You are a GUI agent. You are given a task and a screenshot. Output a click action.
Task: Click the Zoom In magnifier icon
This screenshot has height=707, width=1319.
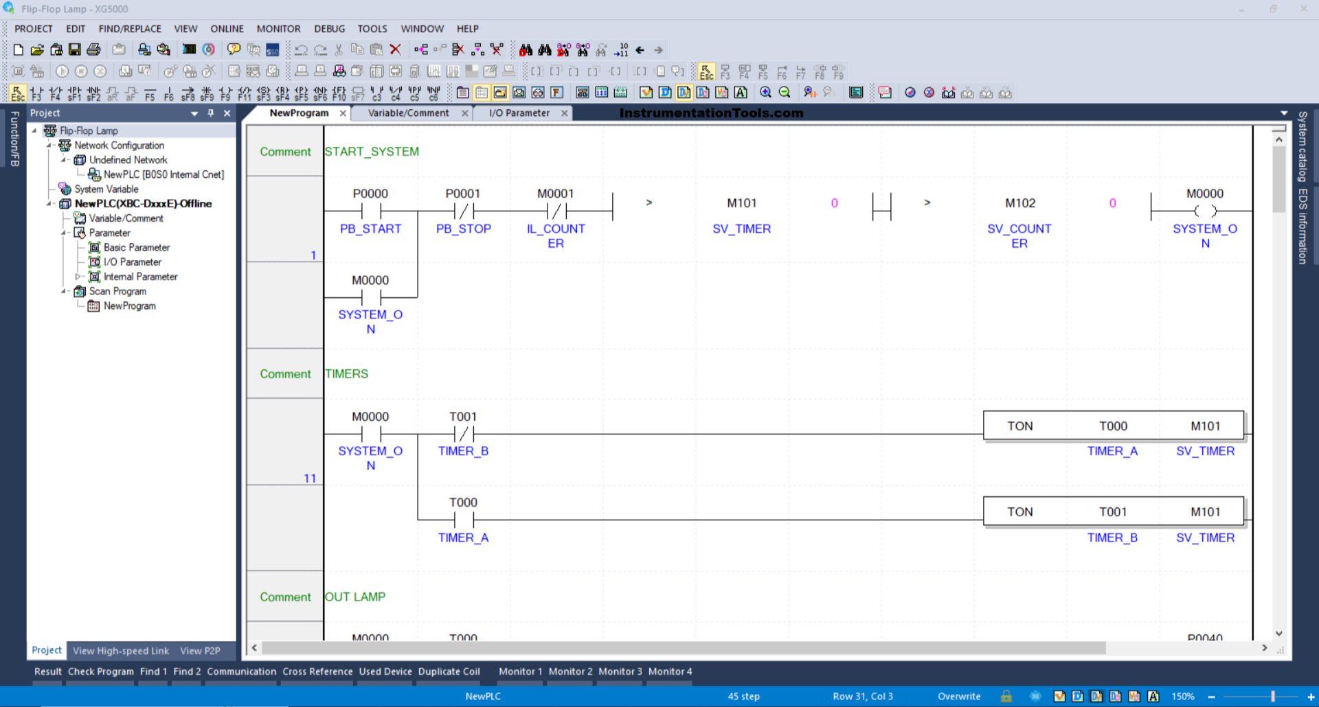pos(765,93)
